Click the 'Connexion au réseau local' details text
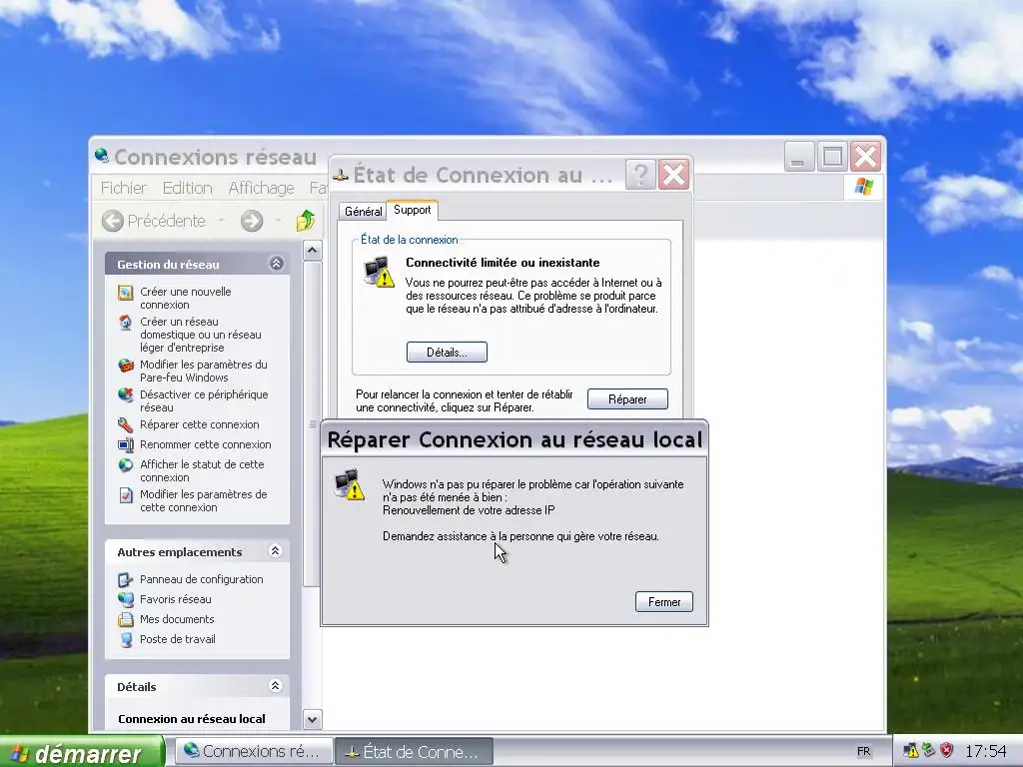 coord(192,719)
